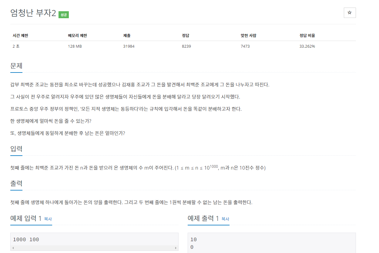Click the 예제 출력 1 heading
This screenshot has width=379, height=253.
[x=203, y=218]
